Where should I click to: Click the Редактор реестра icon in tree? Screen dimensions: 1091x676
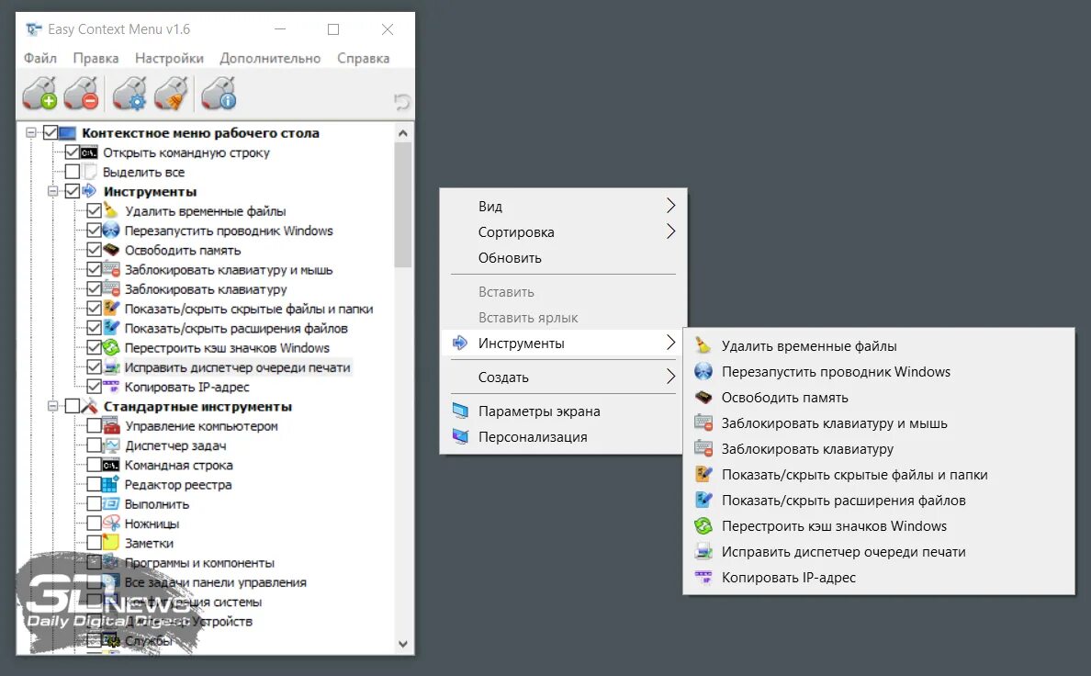(x=110, y=484)
